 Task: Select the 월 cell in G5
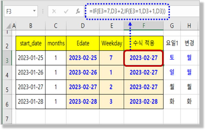tap(172, 87)
